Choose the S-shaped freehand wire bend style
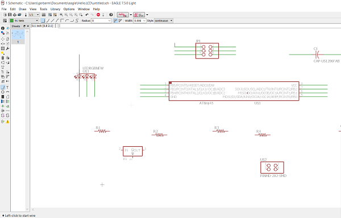Screen dimensions: 341x218 pos(77,20)
